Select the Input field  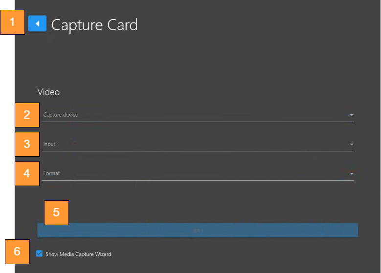196,145
